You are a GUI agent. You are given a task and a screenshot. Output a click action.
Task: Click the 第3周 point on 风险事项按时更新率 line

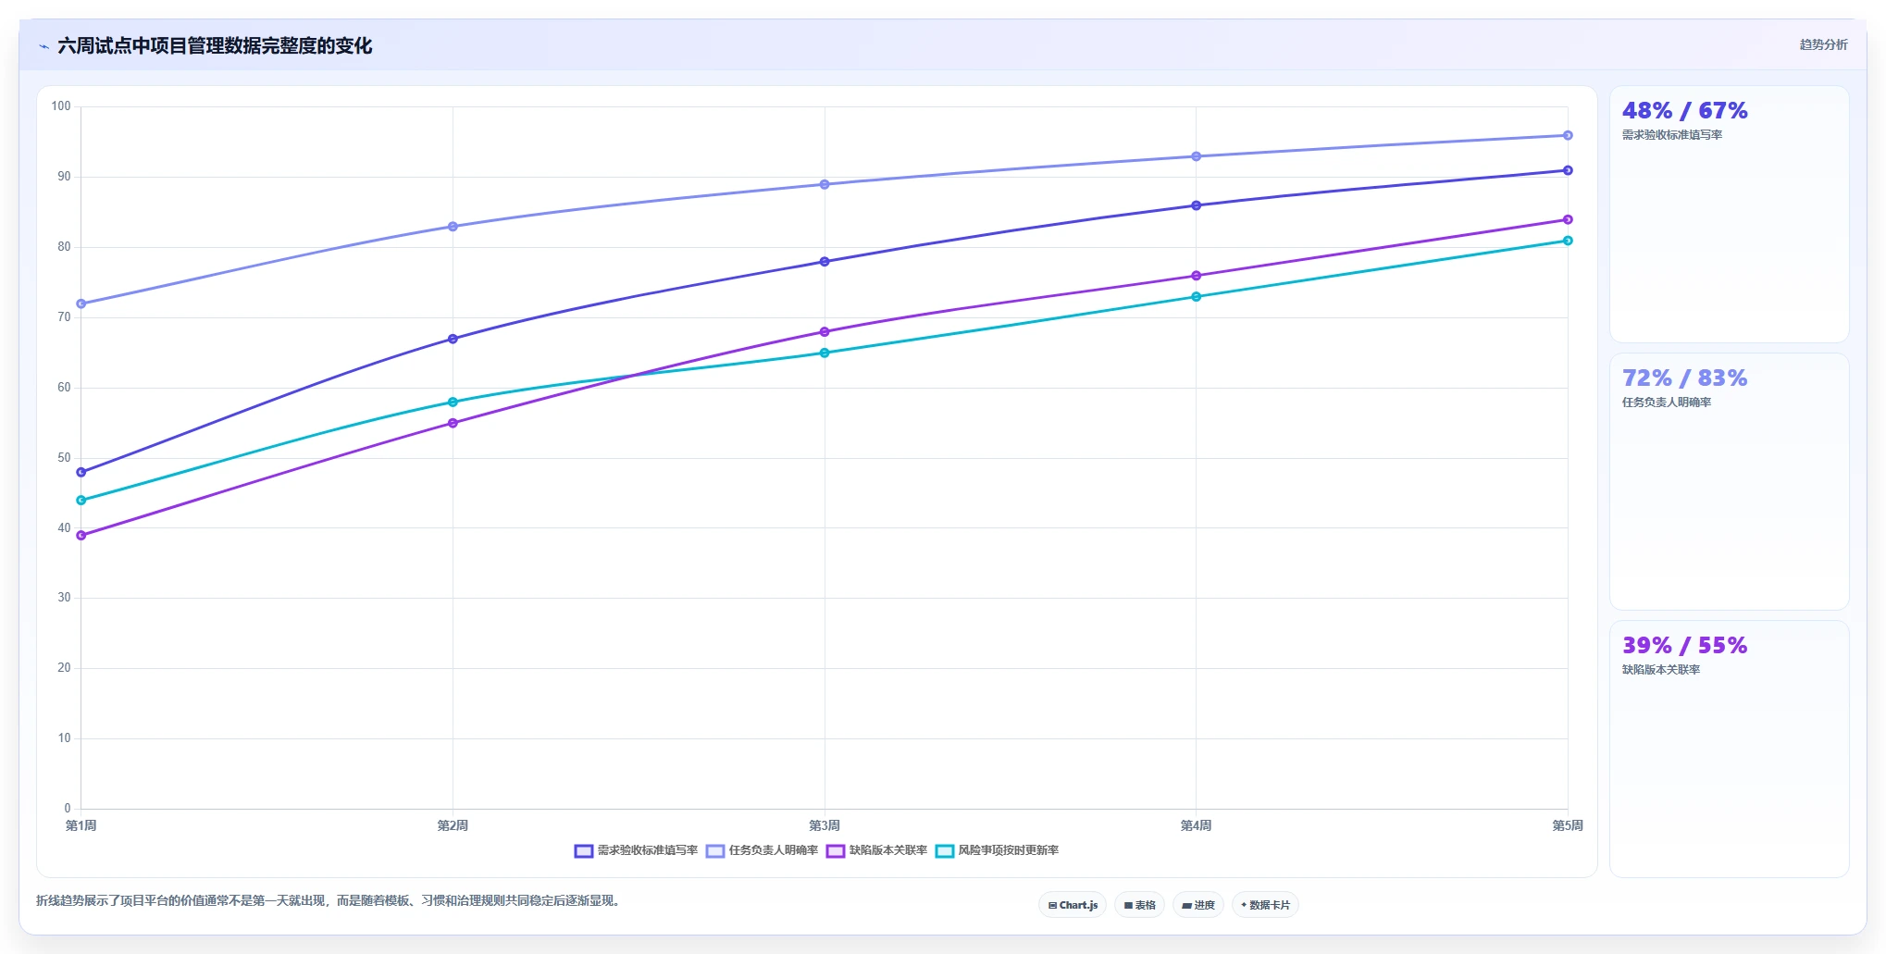(825, 353)
